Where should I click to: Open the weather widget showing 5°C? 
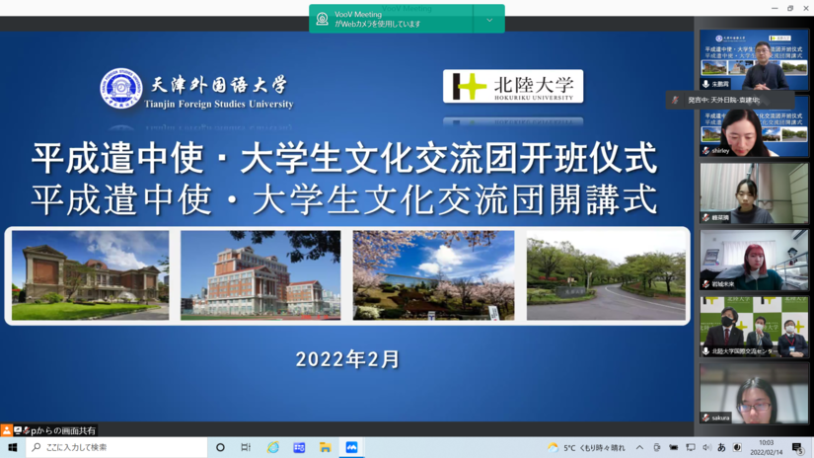587,447
